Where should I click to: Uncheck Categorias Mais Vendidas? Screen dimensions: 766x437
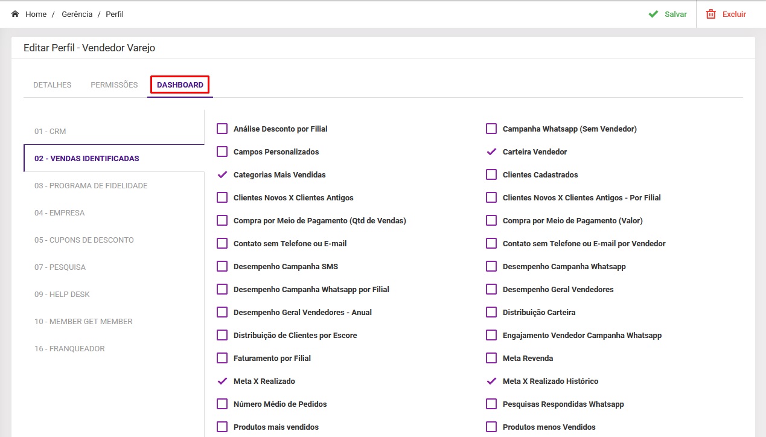coord(222,175)
